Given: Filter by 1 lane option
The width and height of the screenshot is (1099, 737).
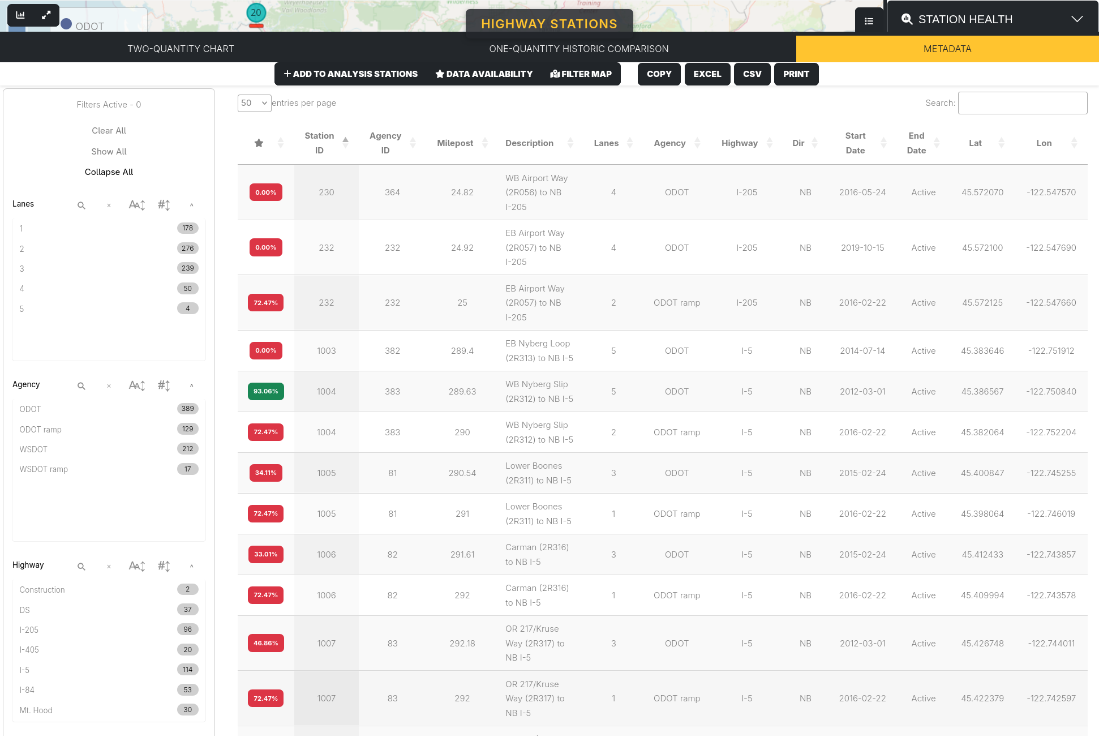Looking at the screenshot, I should 109,229.
